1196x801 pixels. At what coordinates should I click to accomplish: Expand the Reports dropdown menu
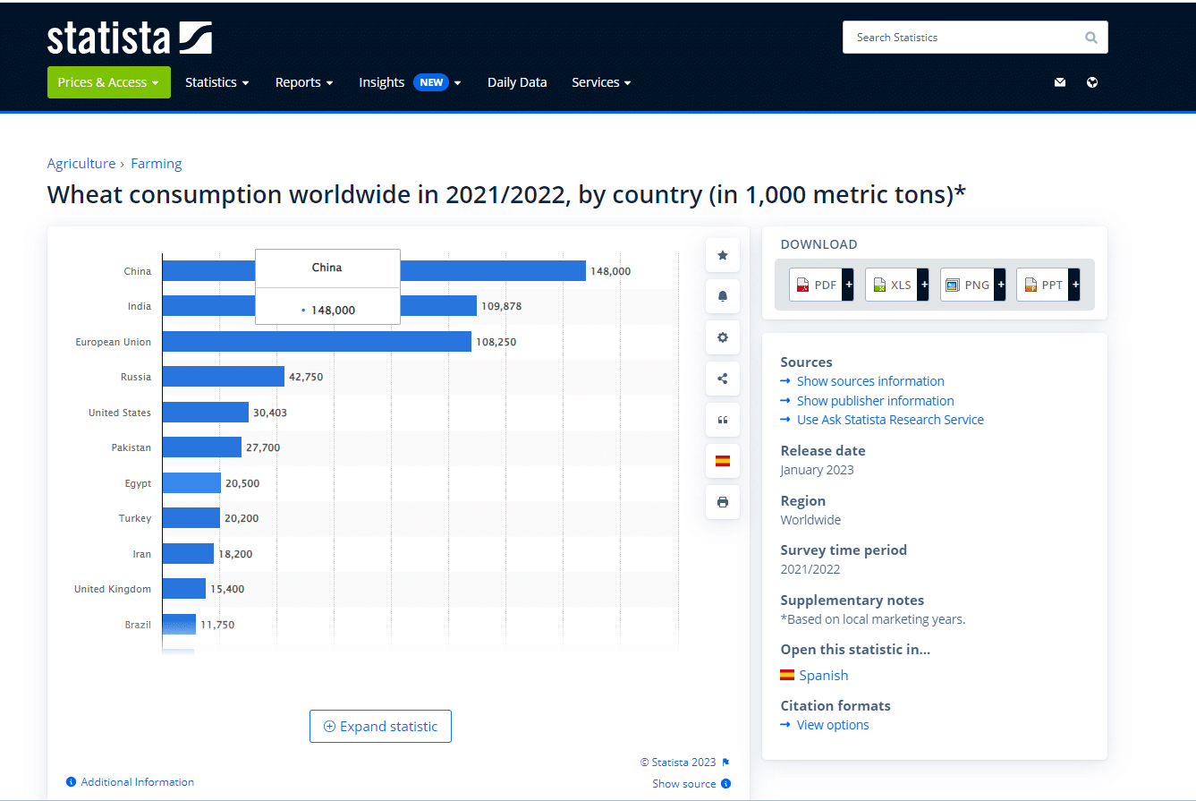coord(303,82)
